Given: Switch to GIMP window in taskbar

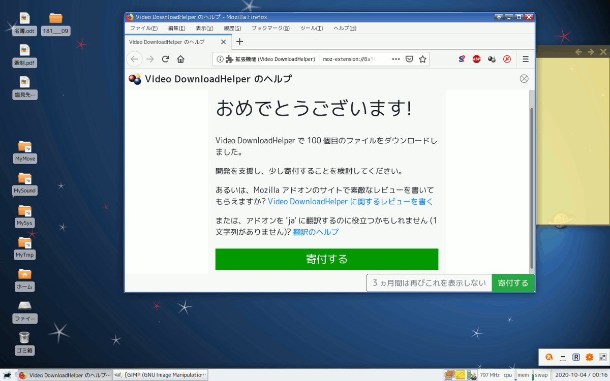Looking at the screenshot, I should tap(160, 375).
